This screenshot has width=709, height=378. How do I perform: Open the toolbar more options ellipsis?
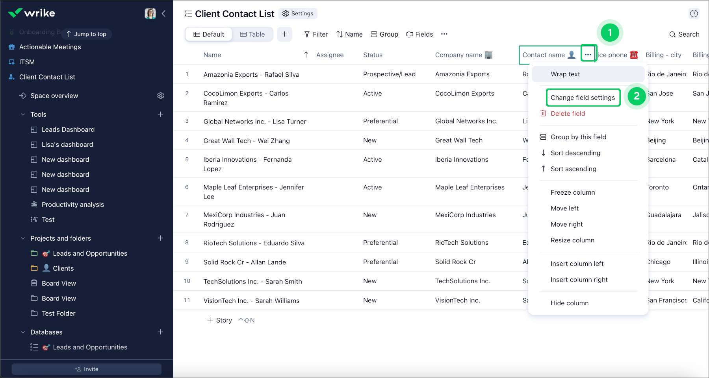click(444, 34)
